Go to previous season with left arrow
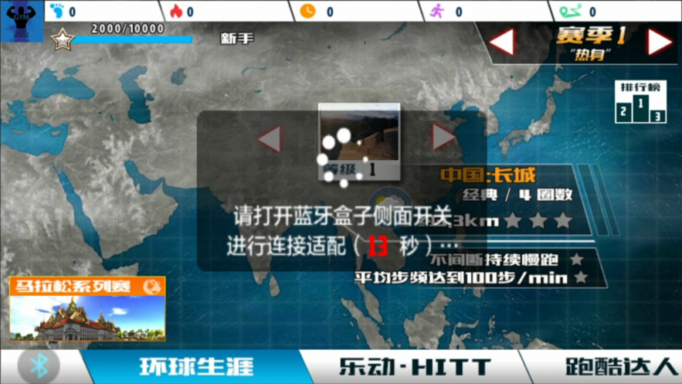Screen dimensions: 682x384 pos(502,42)
